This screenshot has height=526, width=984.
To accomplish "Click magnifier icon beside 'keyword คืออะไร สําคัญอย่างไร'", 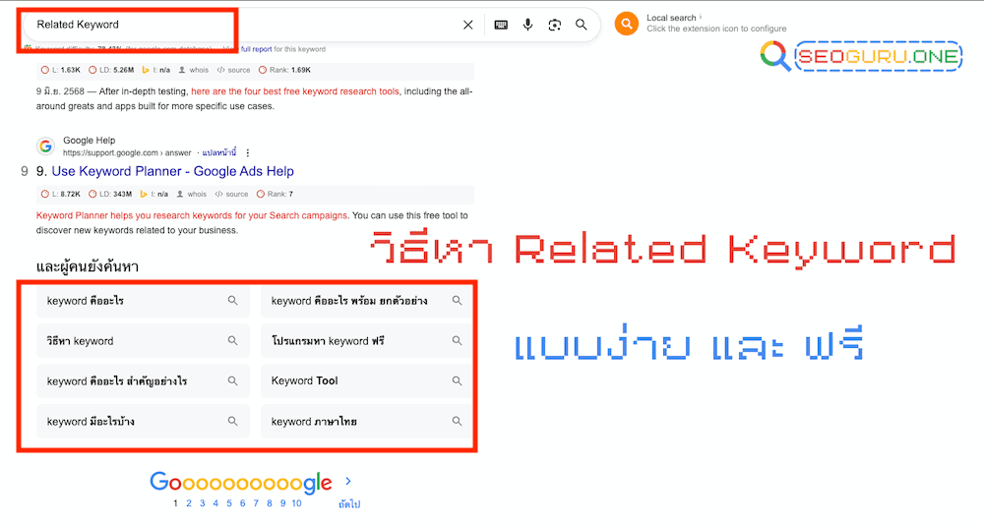I will (233, 381).
